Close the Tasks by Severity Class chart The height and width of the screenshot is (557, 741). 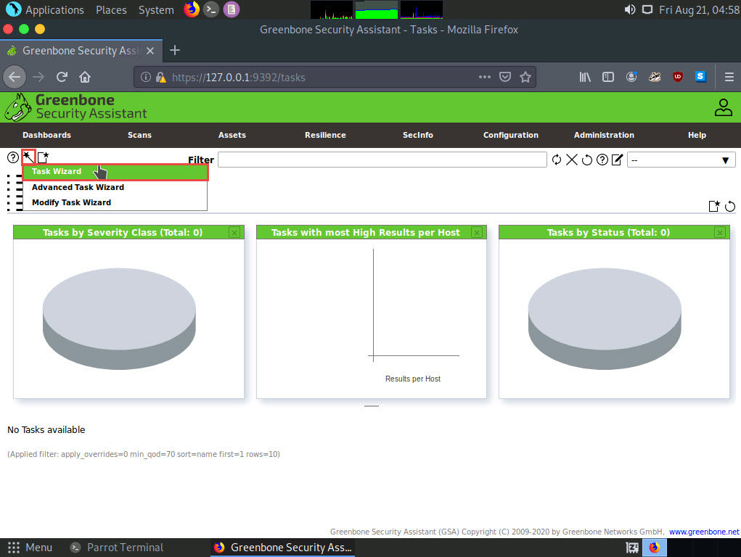(x=234, y=232)
